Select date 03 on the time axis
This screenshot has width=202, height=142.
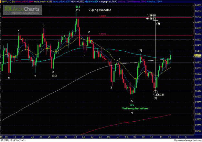(100, 137)
